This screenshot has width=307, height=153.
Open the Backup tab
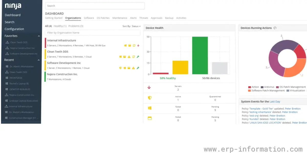coord(169,18)
